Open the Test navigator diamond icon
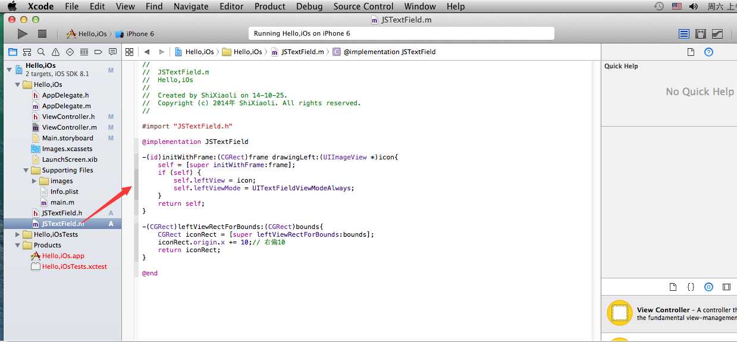Screen dimensions: 737x342 [70, 52]
